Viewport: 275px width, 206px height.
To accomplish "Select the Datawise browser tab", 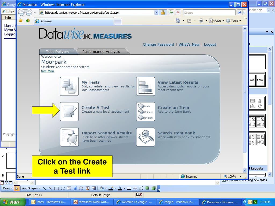I will (74, 21).
